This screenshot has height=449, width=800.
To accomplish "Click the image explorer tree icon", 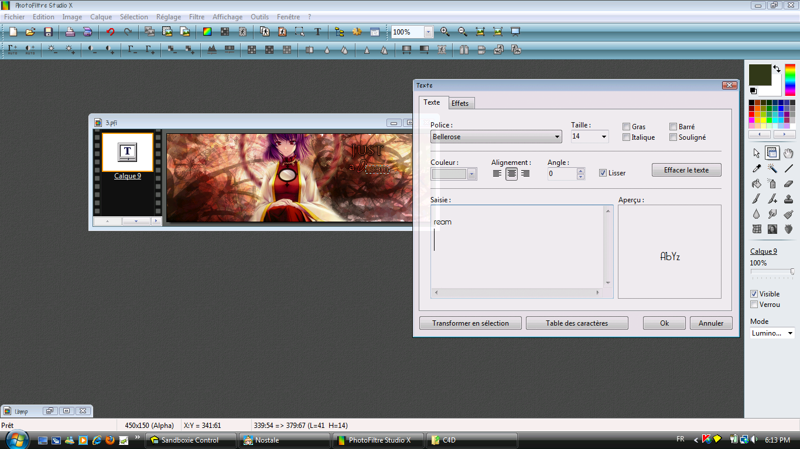I will [x=340, y=32].
